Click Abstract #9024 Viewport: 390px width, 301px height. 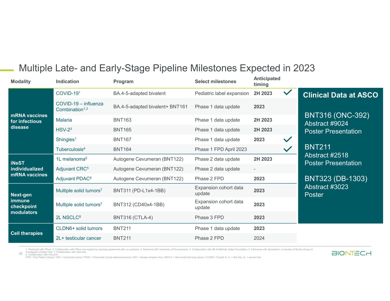[x=326, y=124]
